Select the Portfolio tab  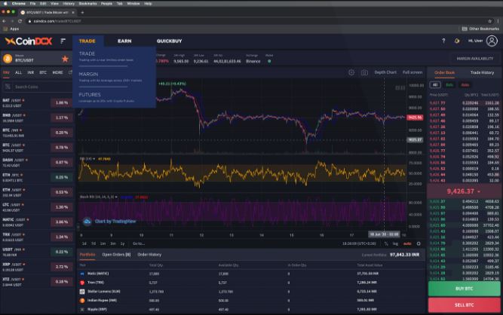[x=87, y=255]
